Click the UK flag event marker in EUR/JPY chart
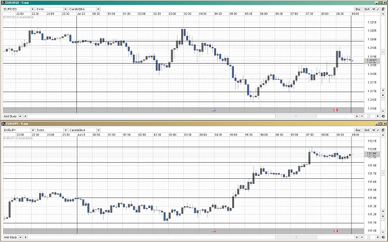388x242 pixels. (x=214, y=231)
